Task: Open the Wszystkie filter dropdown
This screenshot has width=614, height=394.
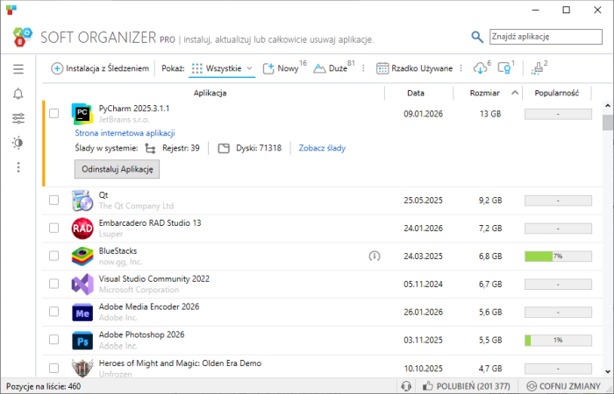Action: pos(222,68)
